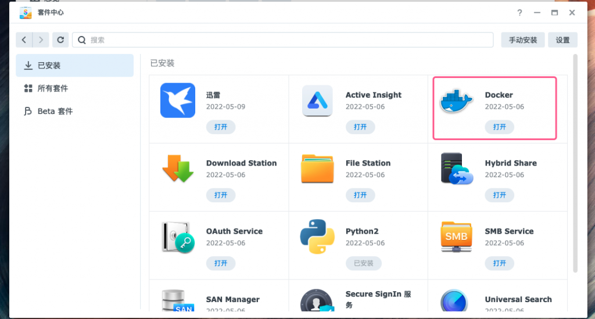Click the search magnifier icon
This screenshot has height=319, width=595.
click(81, 40)
